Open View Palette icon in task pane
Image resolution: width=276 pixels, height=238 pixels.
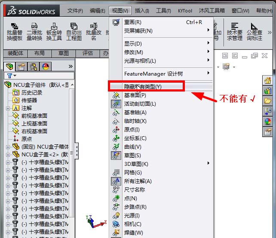point(267,111)
